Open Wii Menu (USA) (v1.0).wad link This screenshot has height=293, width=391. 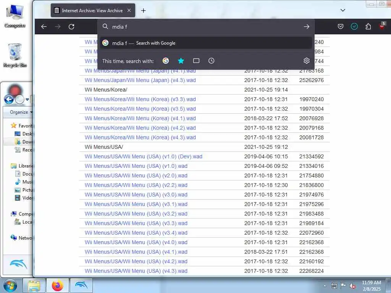tap(136, 166)
